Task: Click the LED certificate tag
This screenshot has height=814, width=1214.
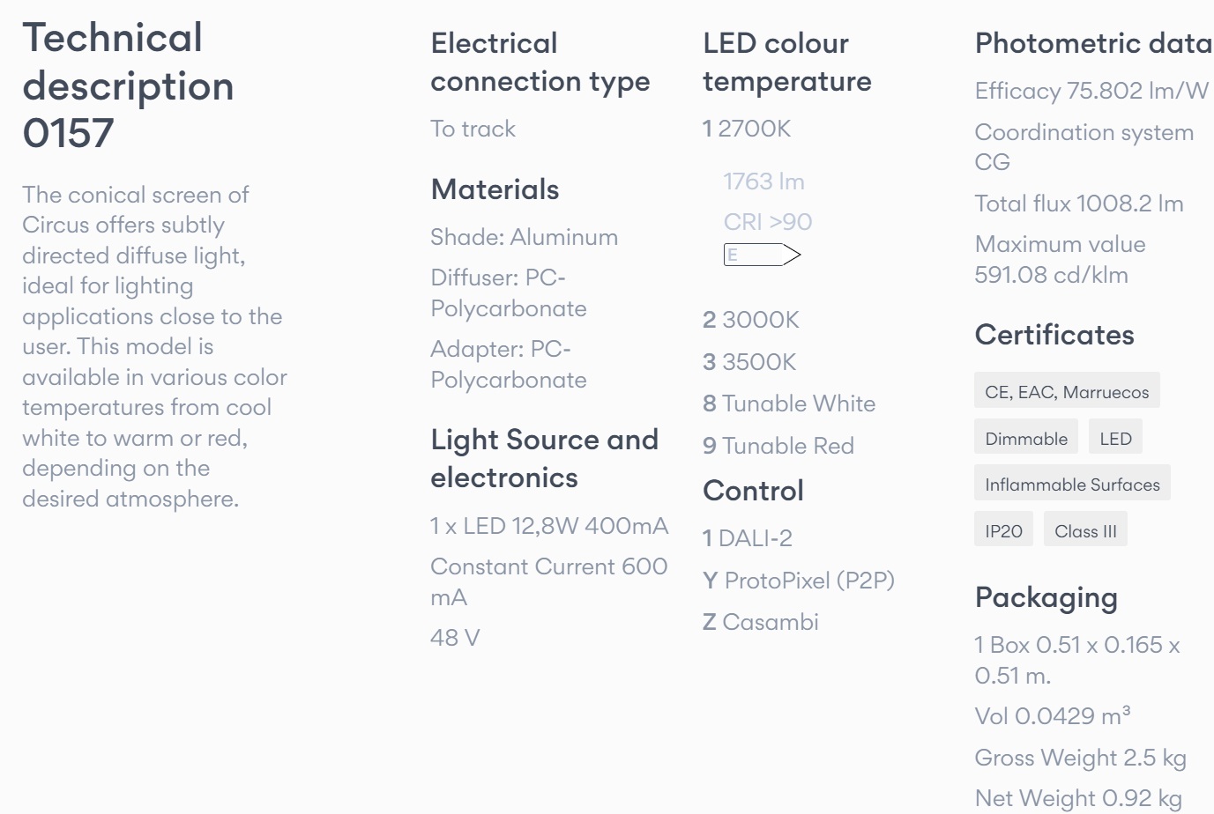Action: pyautogui.click(x=1115, y=439)
